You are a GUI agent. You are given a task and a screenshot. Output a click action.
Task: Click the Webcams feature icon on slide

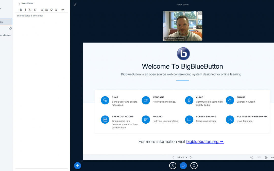coord(146,100)
